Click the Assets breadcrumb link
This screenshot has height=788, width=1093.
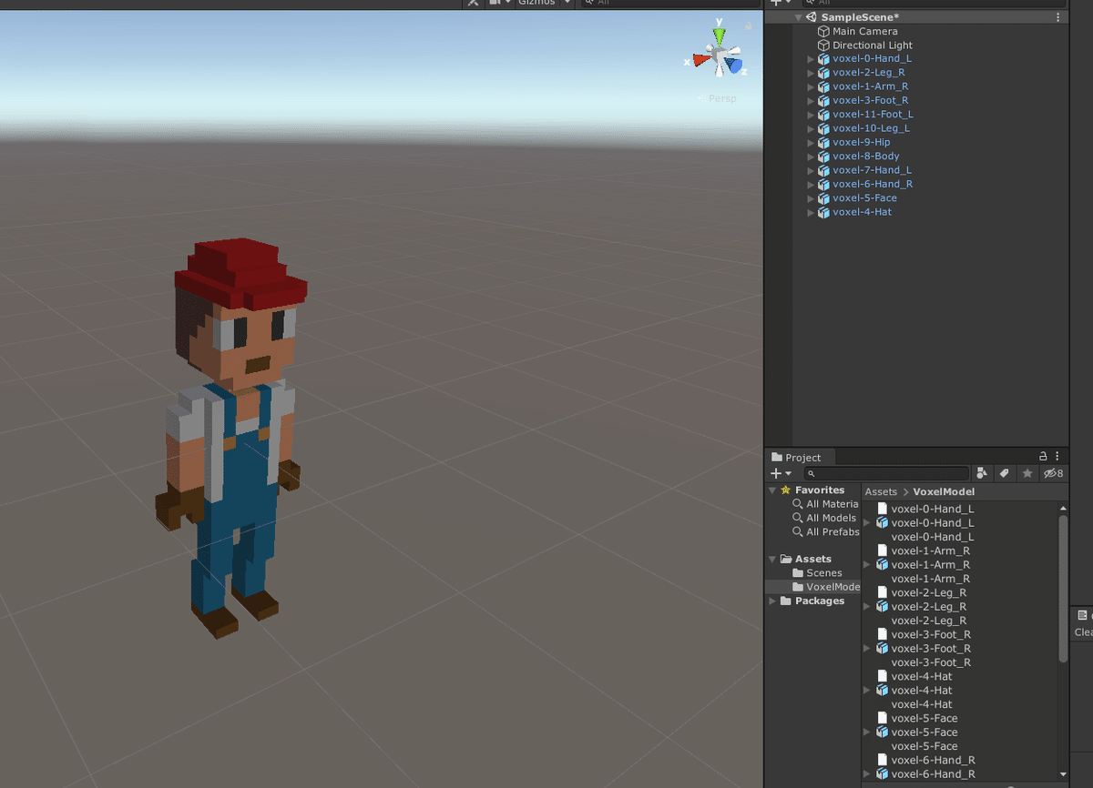tap(881, 491)
